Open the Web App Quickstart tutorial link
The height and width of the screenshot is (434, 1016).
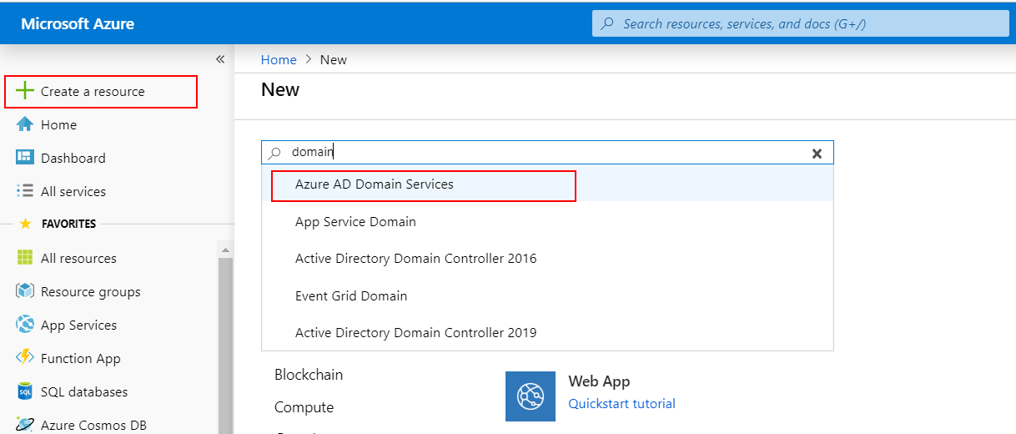pyautogui.click(x=621, y=403)
